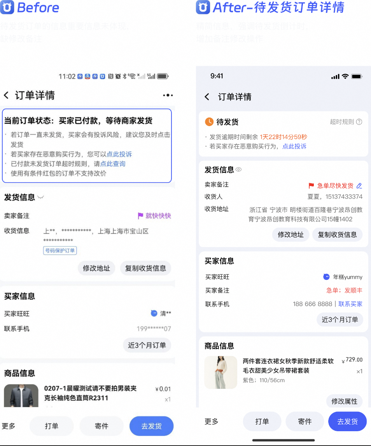Click buyer name 年糕yummy

point(348,277)
